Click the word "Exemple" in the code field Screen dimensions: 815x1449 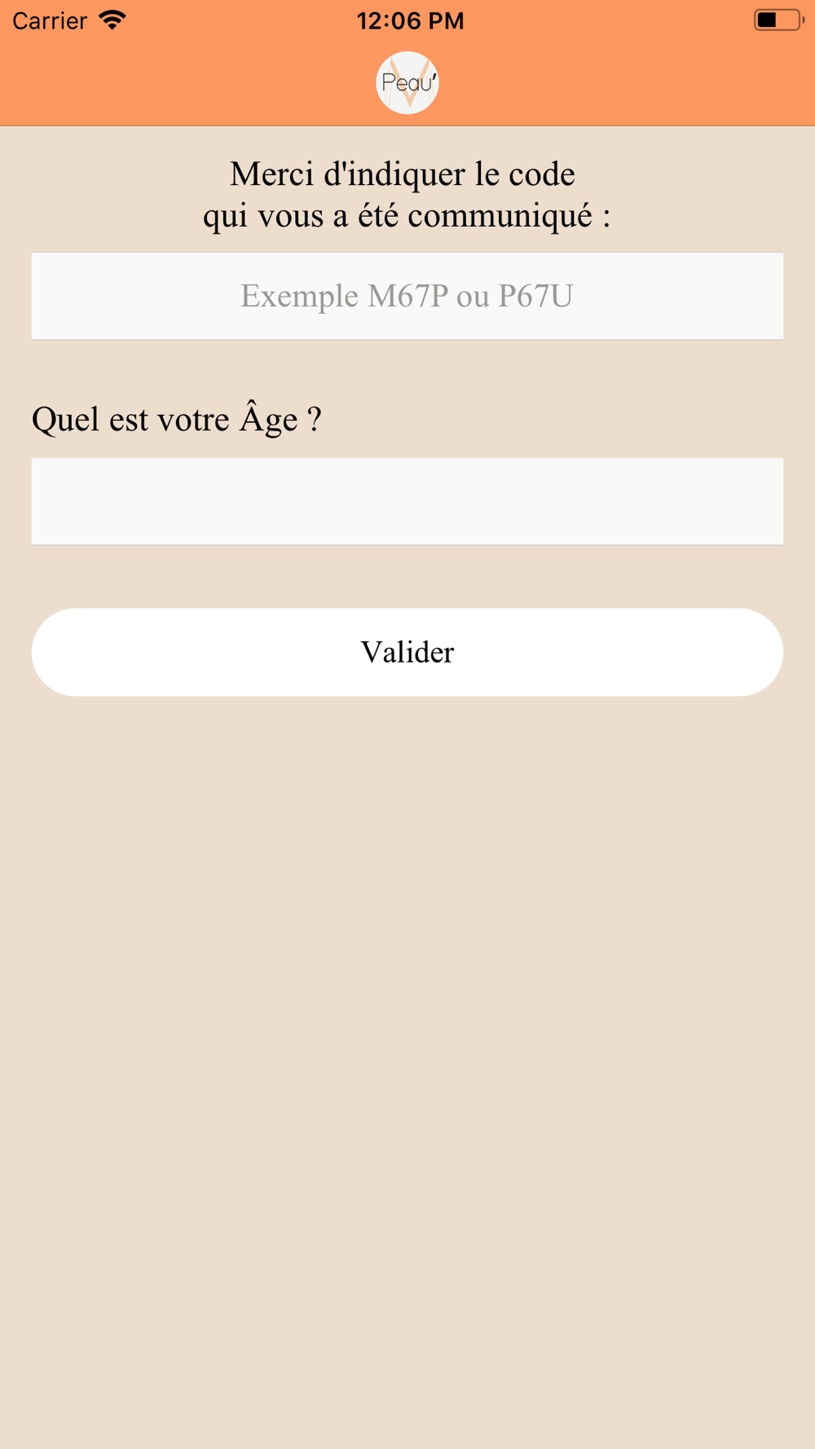click(299, 296)
